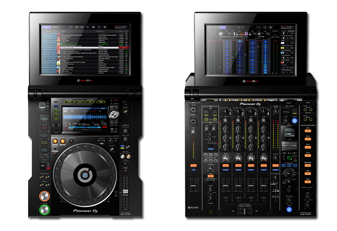The height and width of the screenshot is (231, 337).
Task: Click the channel 1 input selector knob
Action: [x=225, y=111]
